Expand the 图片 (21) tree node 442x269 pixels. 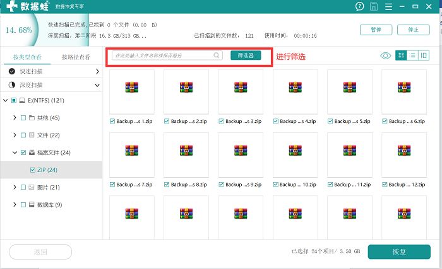15,187
